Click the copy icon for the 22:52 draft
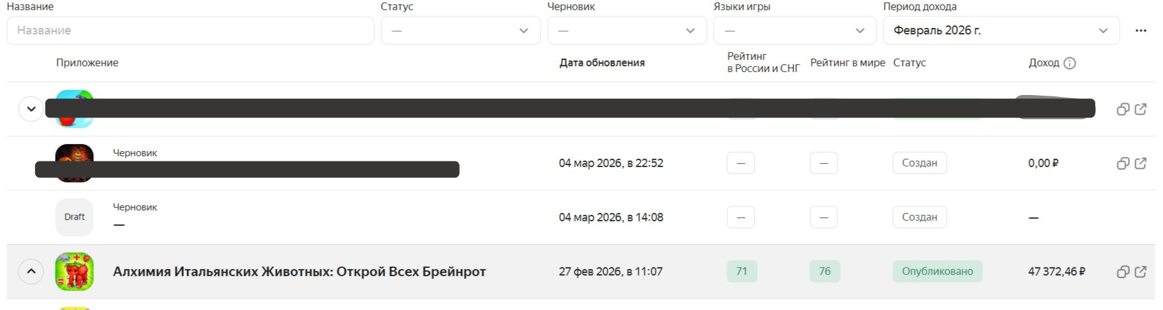 pos(1123,163)
